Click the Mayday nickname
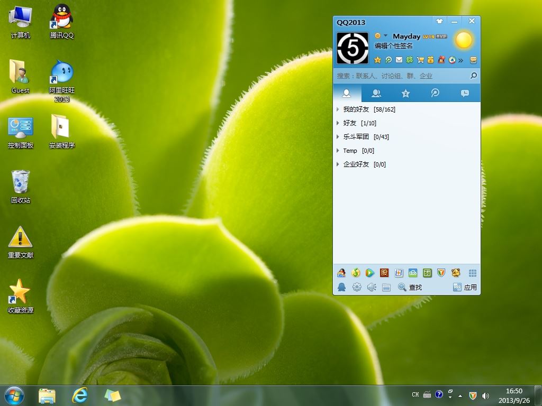 [406, 36]
